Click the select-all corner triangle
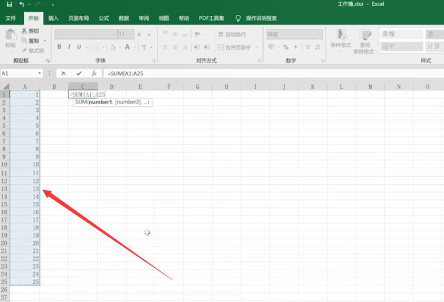 5,87
